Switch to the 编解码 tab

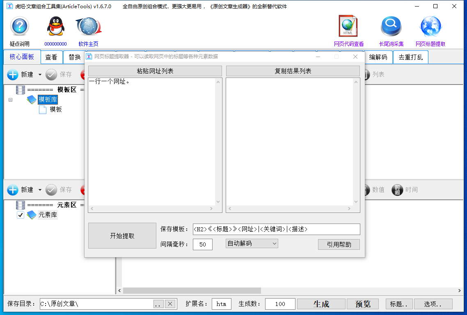coord(378,57)
